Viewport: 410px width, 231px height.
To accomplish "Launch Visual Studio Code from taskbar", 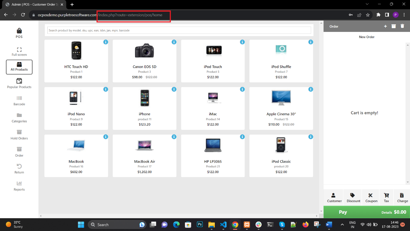I will tap(223, 224).
